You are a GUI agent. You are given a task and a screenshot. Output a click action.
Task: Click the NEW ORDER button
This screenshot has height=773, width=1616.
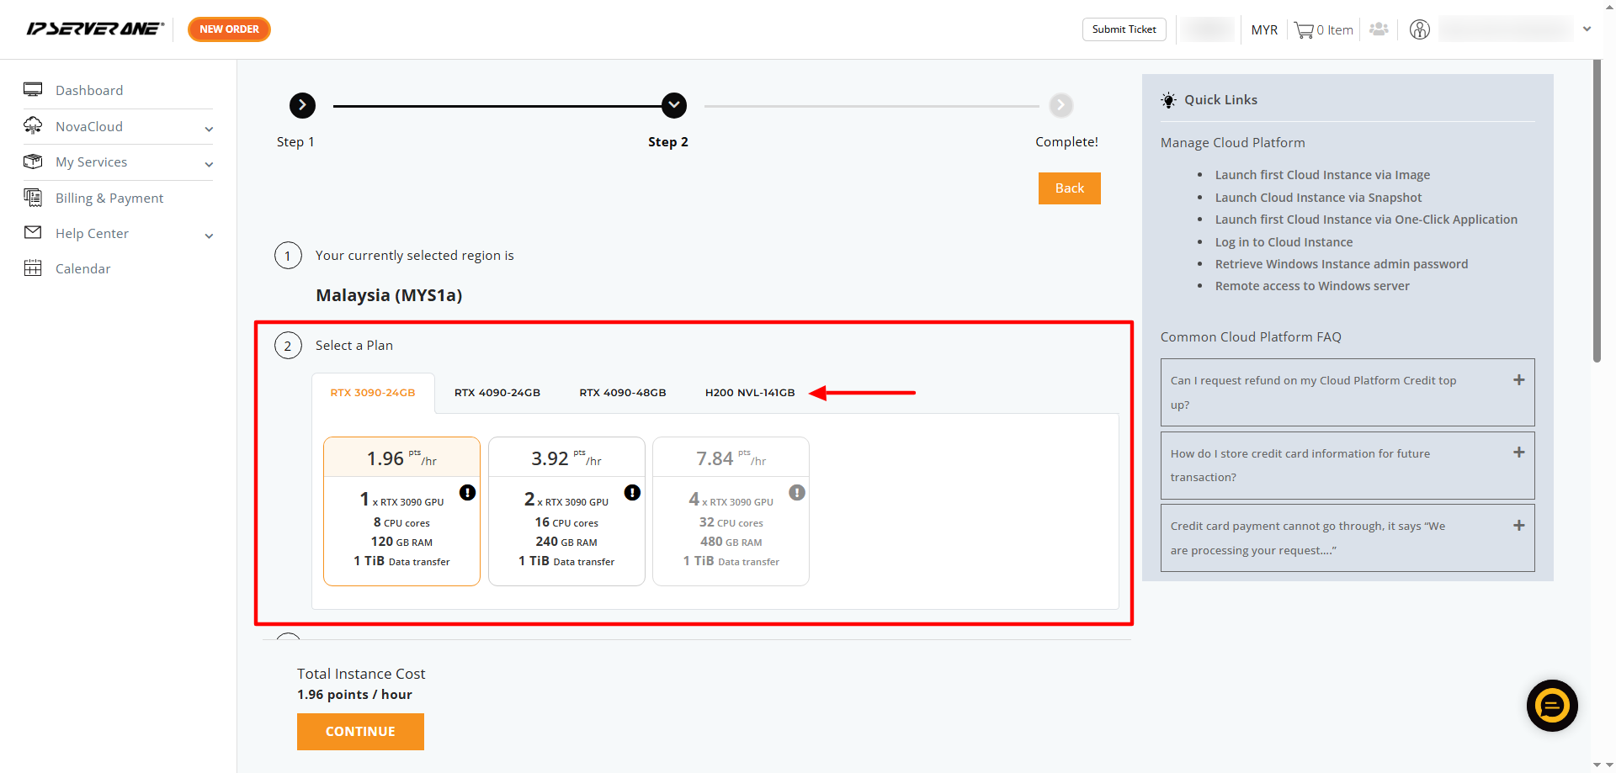[x=229, y=29]
